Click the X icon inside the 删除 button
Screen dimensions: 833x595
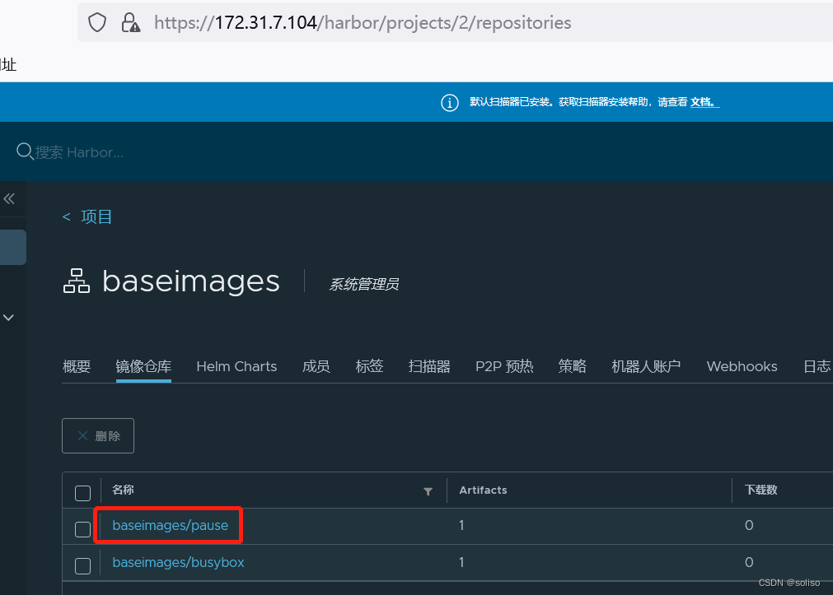[x=82, y=435]
